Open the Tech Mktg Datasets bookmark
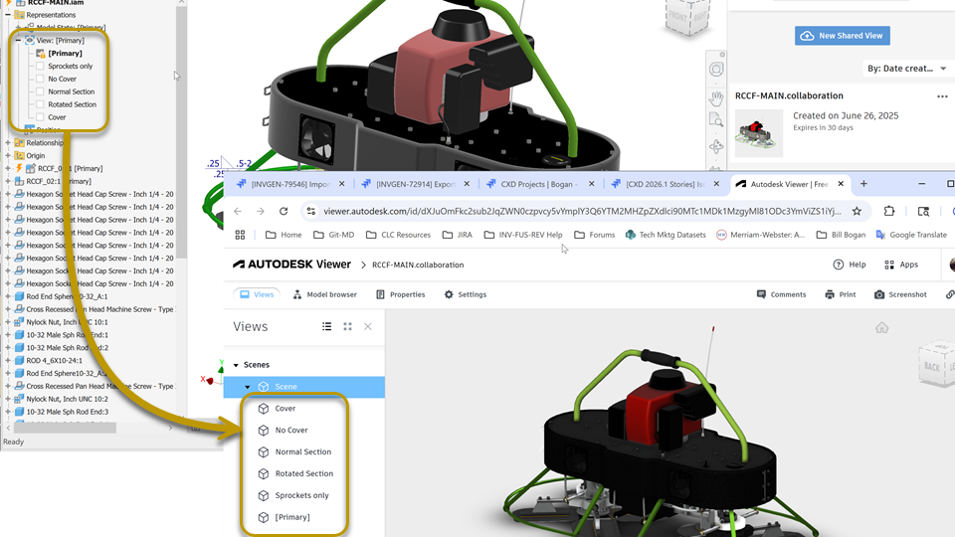955x537 pixels. 666,235
